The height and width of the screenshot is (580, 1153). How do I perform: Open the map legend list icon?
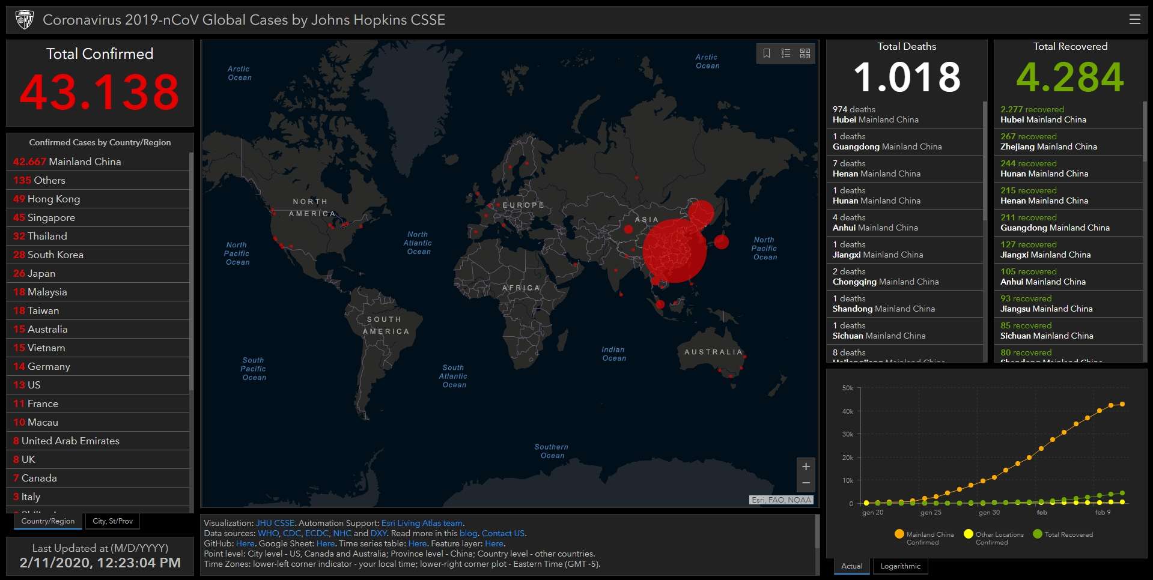[786, 53]
